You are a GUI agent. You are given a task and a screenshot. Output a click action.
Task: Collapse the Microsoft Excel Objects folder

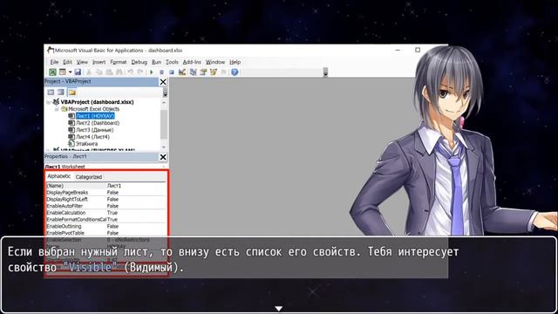[x=56, y=109]
